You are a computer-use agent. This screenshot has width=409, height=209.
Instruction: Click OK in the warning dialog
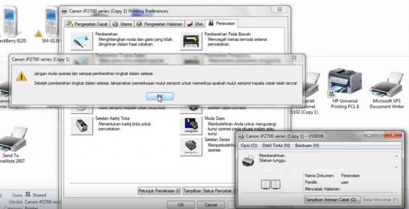point(160,97)
